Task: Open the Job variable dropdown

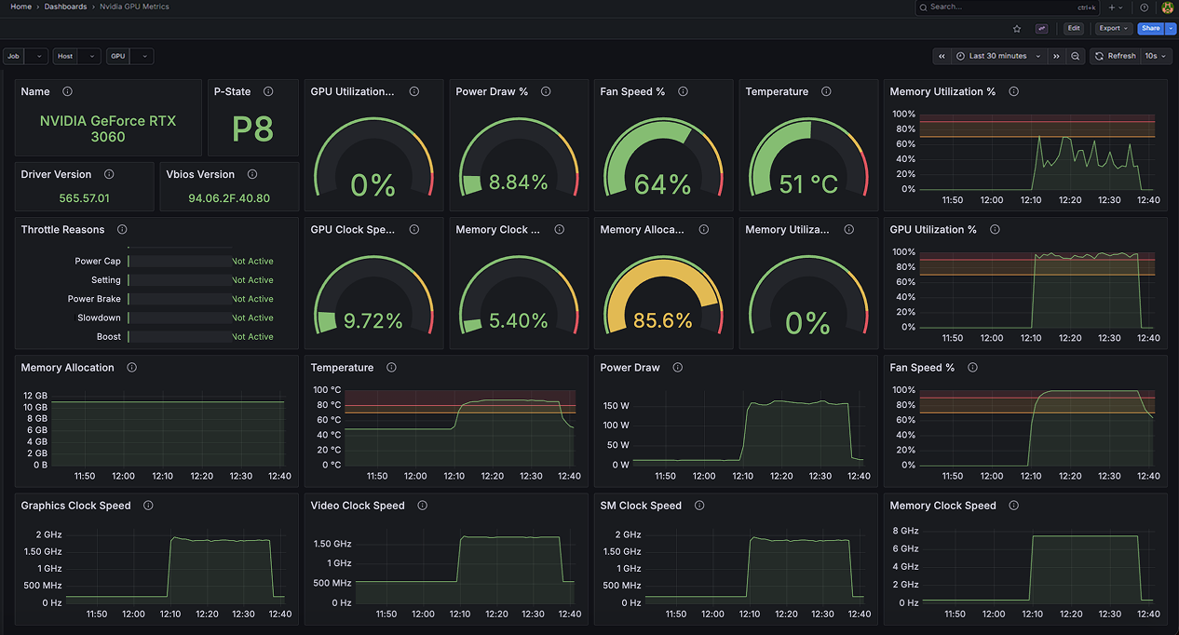Action: coord(35,56)
